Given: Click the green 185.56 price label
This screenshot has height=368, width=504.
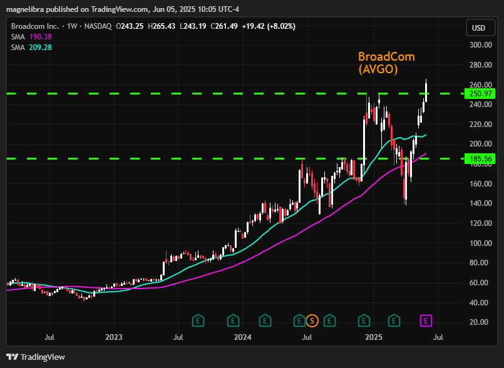Looking at the screenshot, I should (481, 159).
